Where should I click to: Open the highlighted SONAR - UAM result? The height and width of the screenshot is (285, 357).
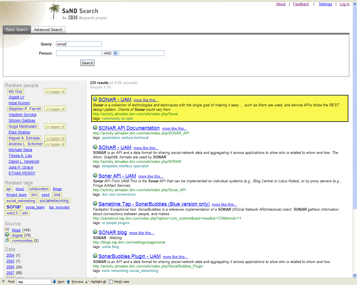(x=115, y=100)
